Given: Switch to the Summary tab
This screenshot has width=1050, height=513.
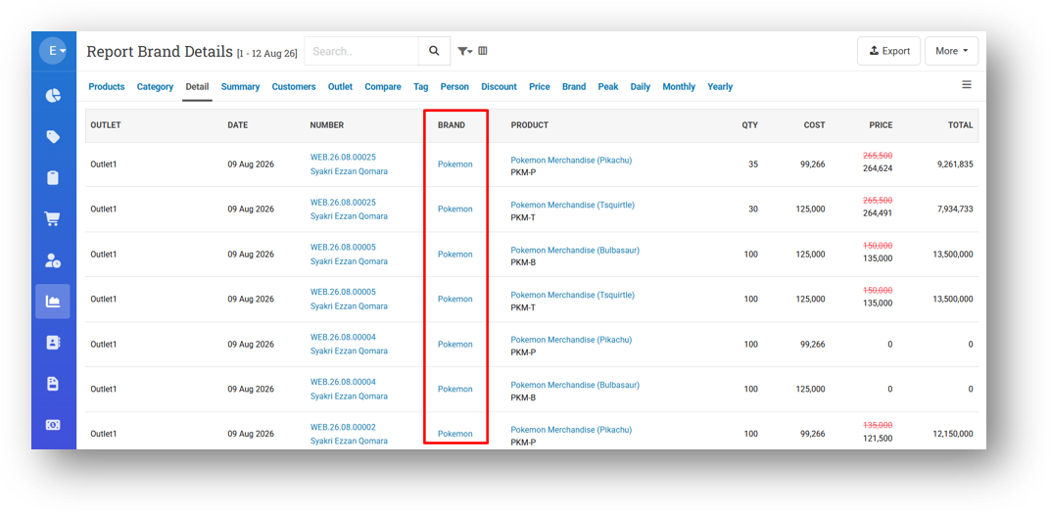Looking at the screenshot, I should pyautogui.click(x=240, y=86).
